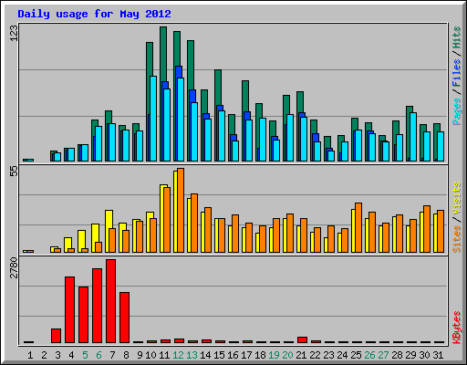The height and width of the screenshot is (365, 467).
Task: Click the orange "Sites" legend label
Action: 456,239
